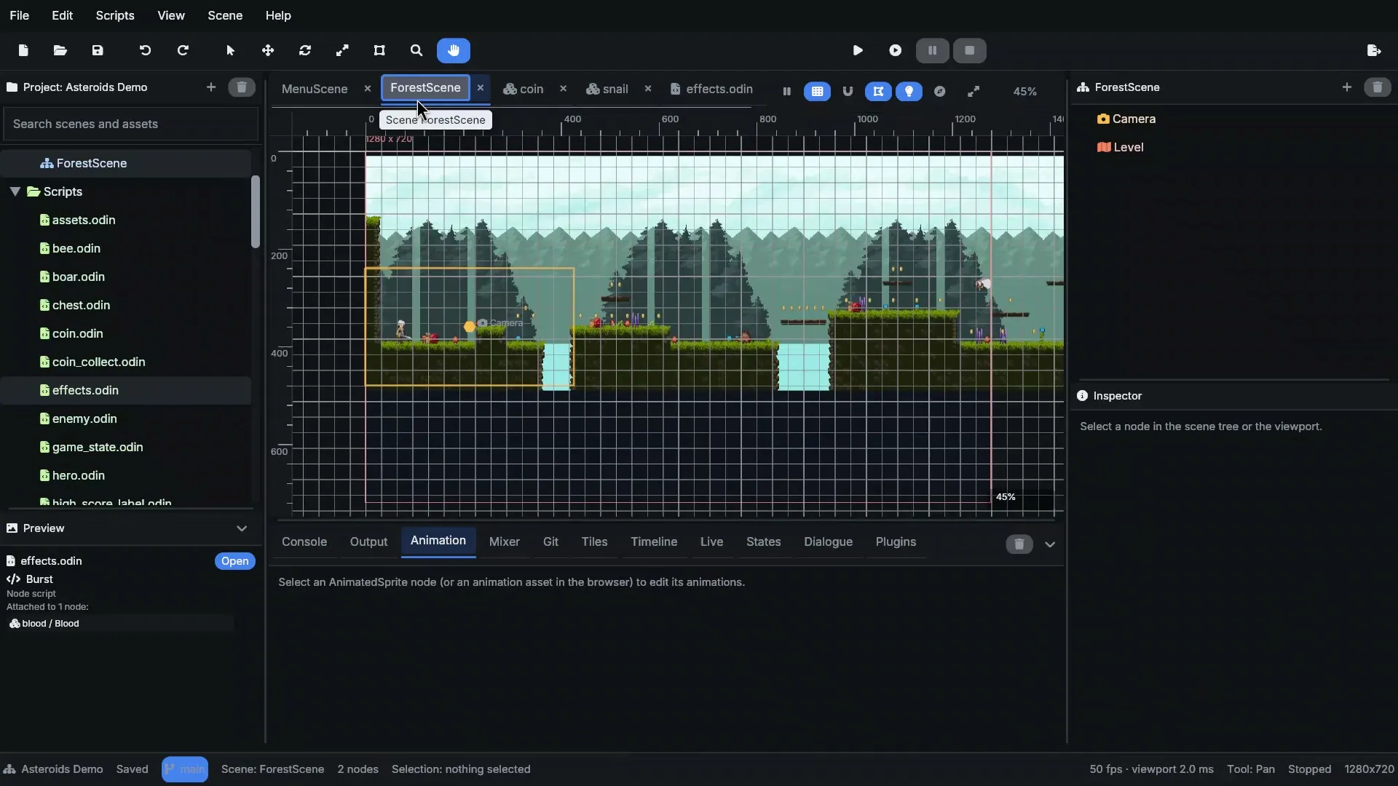Toggle magnet snapping in viewport
Screen dimensions: 1398x786
[848, 92]
